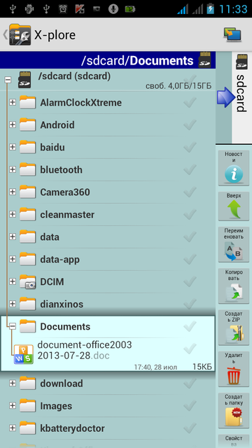Tap the back chevron beside X-plore logo
252x448 pixels.
coord(5,34)
